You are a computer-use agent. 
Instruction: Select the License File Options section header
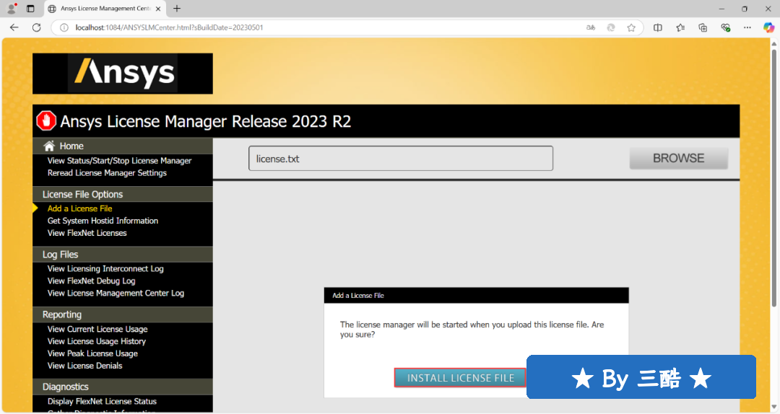122,194
